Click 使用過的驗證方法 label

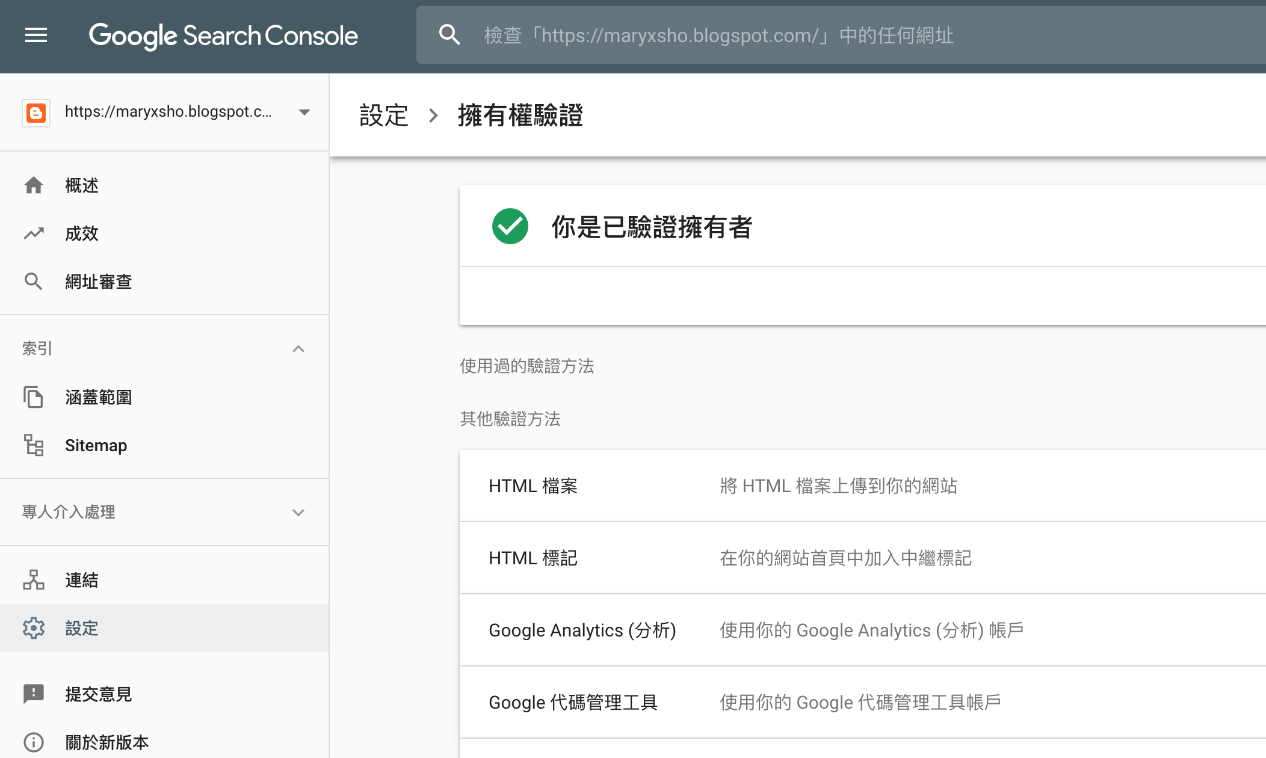pyautogui.click(x=527, y=366)
